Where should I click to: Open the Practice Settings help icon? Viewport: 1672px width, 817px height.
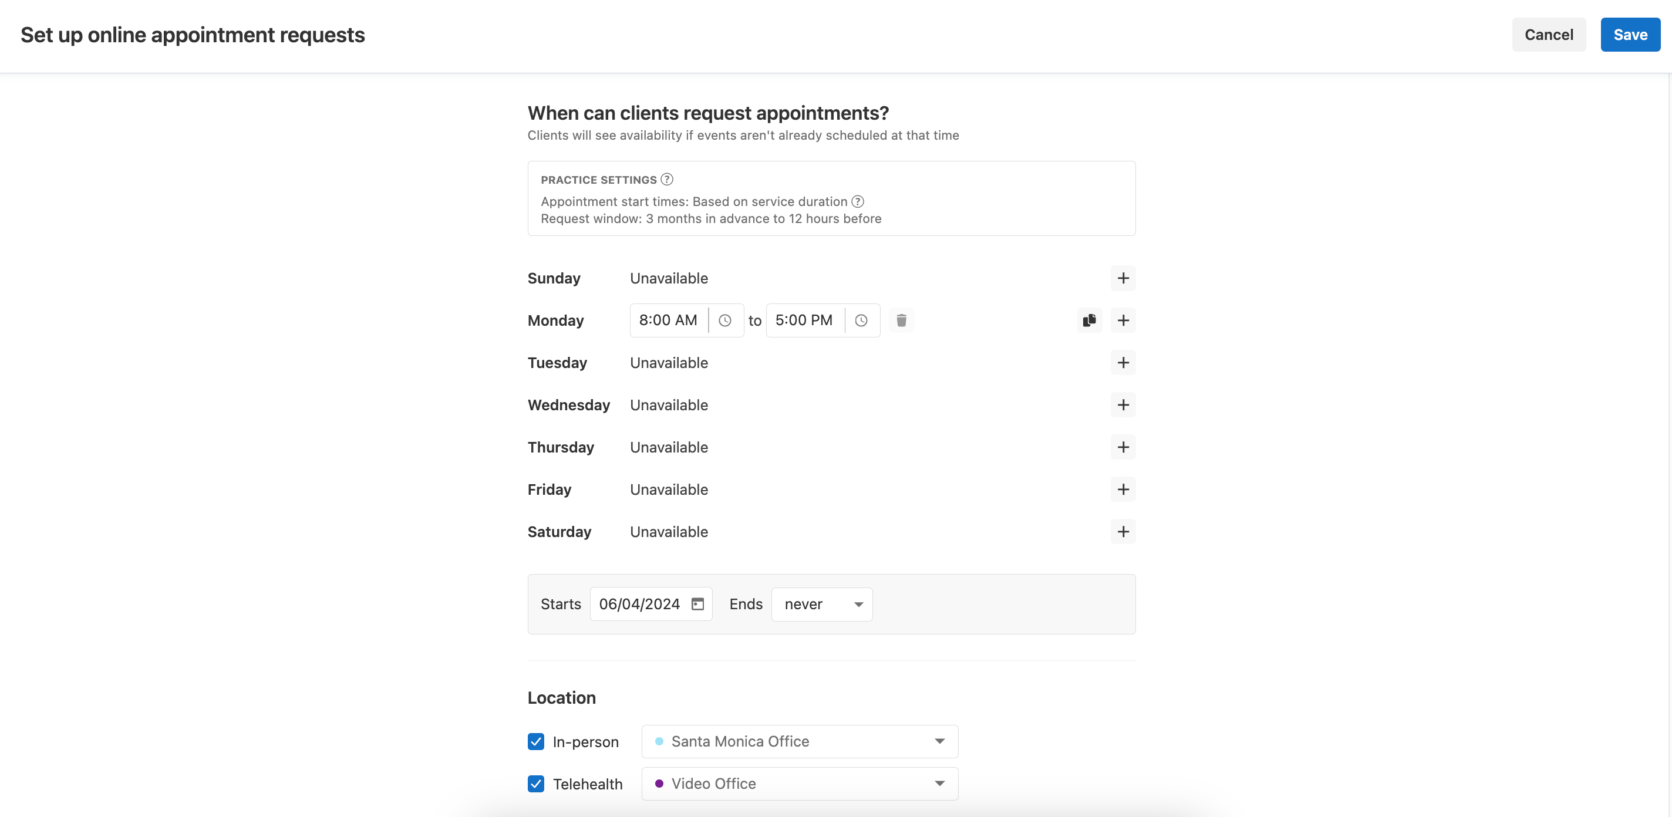(x=668, y=179)
